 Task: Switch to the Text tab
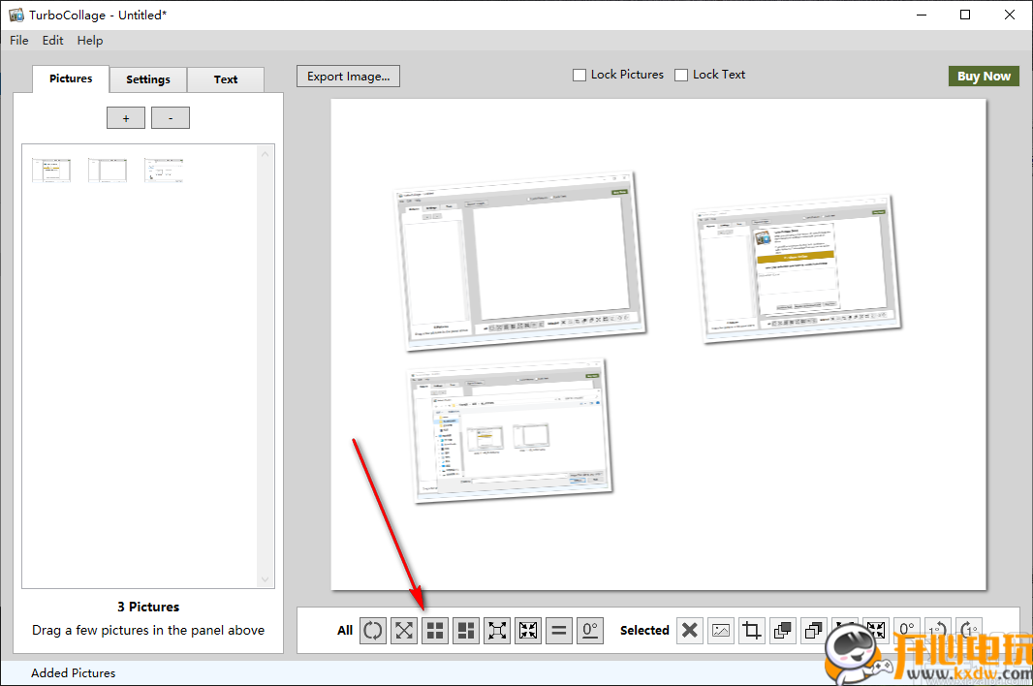(226, 79)
